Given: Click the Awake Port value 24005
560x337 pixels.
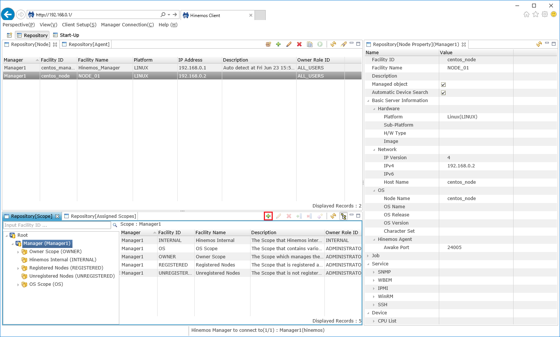Looking at the screenshot, I should (x=454, y=248).
